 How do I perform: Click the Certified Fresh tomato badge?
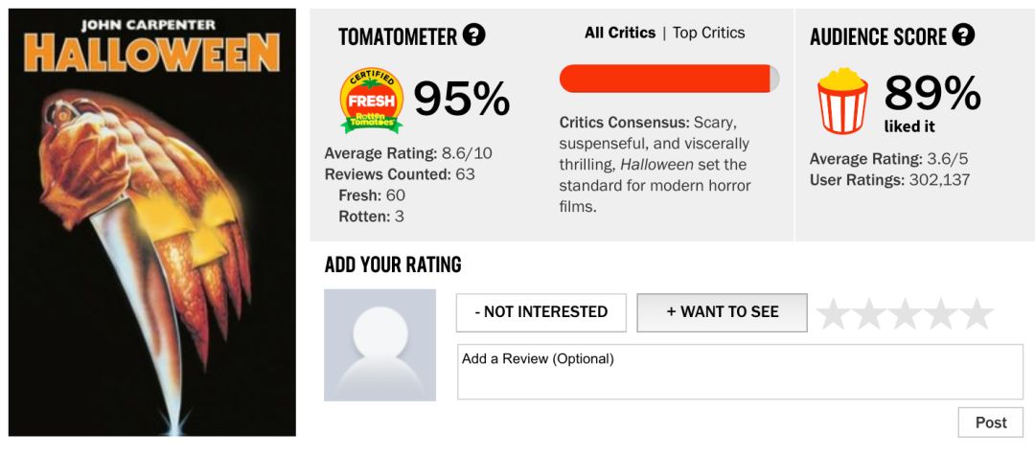click(372, 100)
